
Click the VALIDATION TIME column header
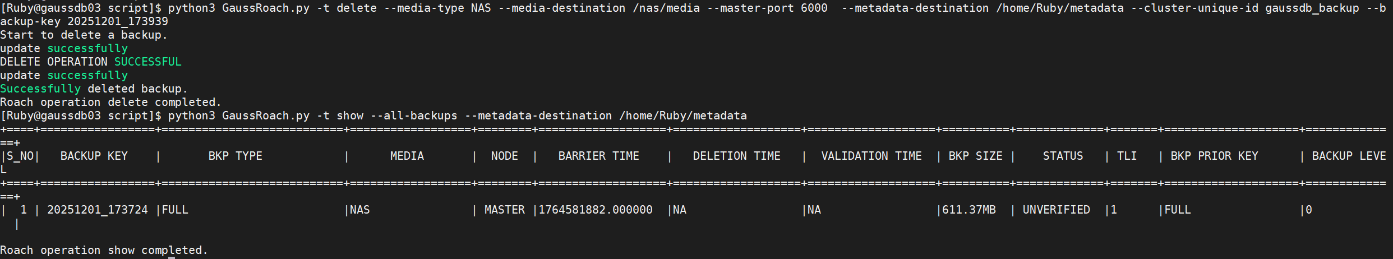(871, 156)
